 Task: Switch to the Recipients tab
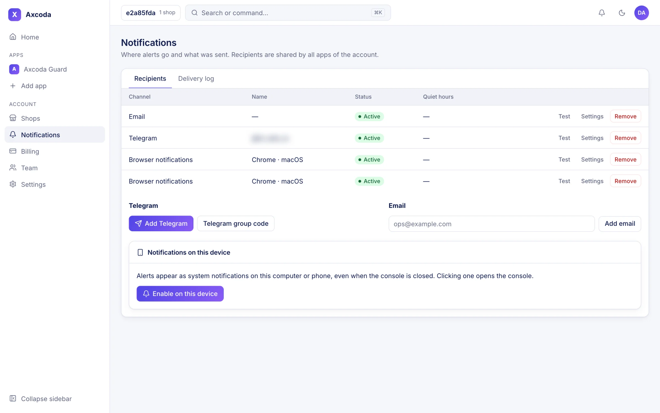click(x=150, y=78)
